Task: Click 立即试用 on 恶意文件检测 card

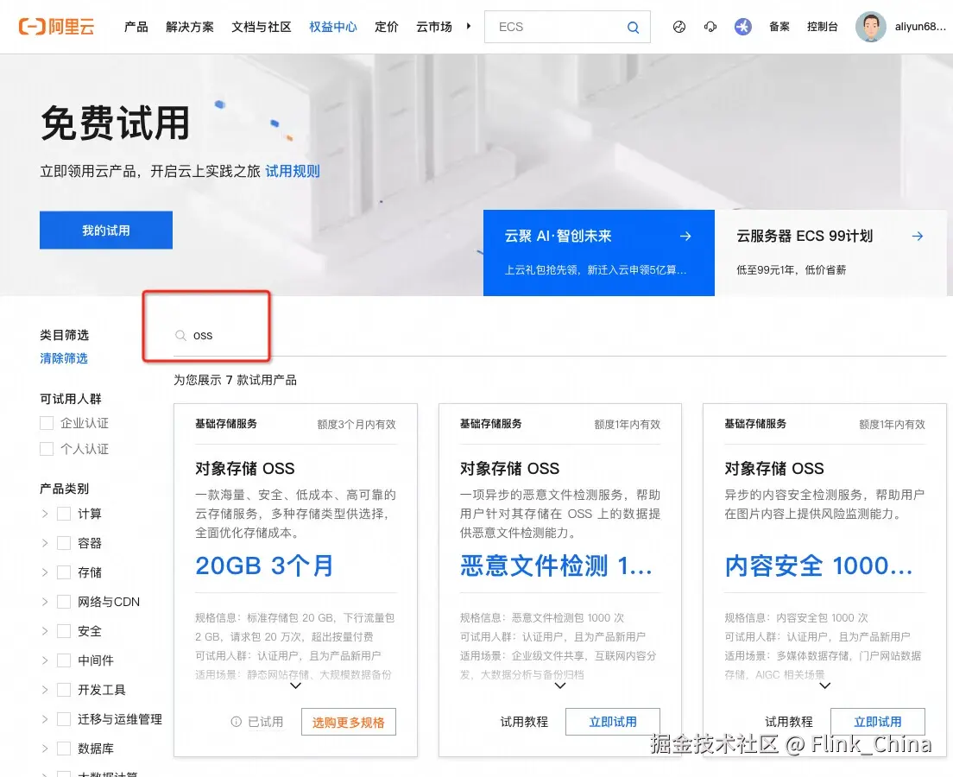Action: click(613, 722)
